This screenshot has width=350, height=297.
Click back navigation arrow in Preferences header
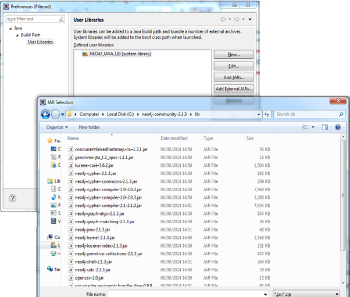[223, 20]
